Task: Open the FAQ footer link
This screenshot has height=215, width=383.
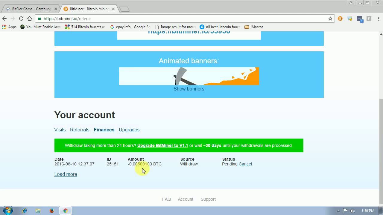Action: (166, 199)
